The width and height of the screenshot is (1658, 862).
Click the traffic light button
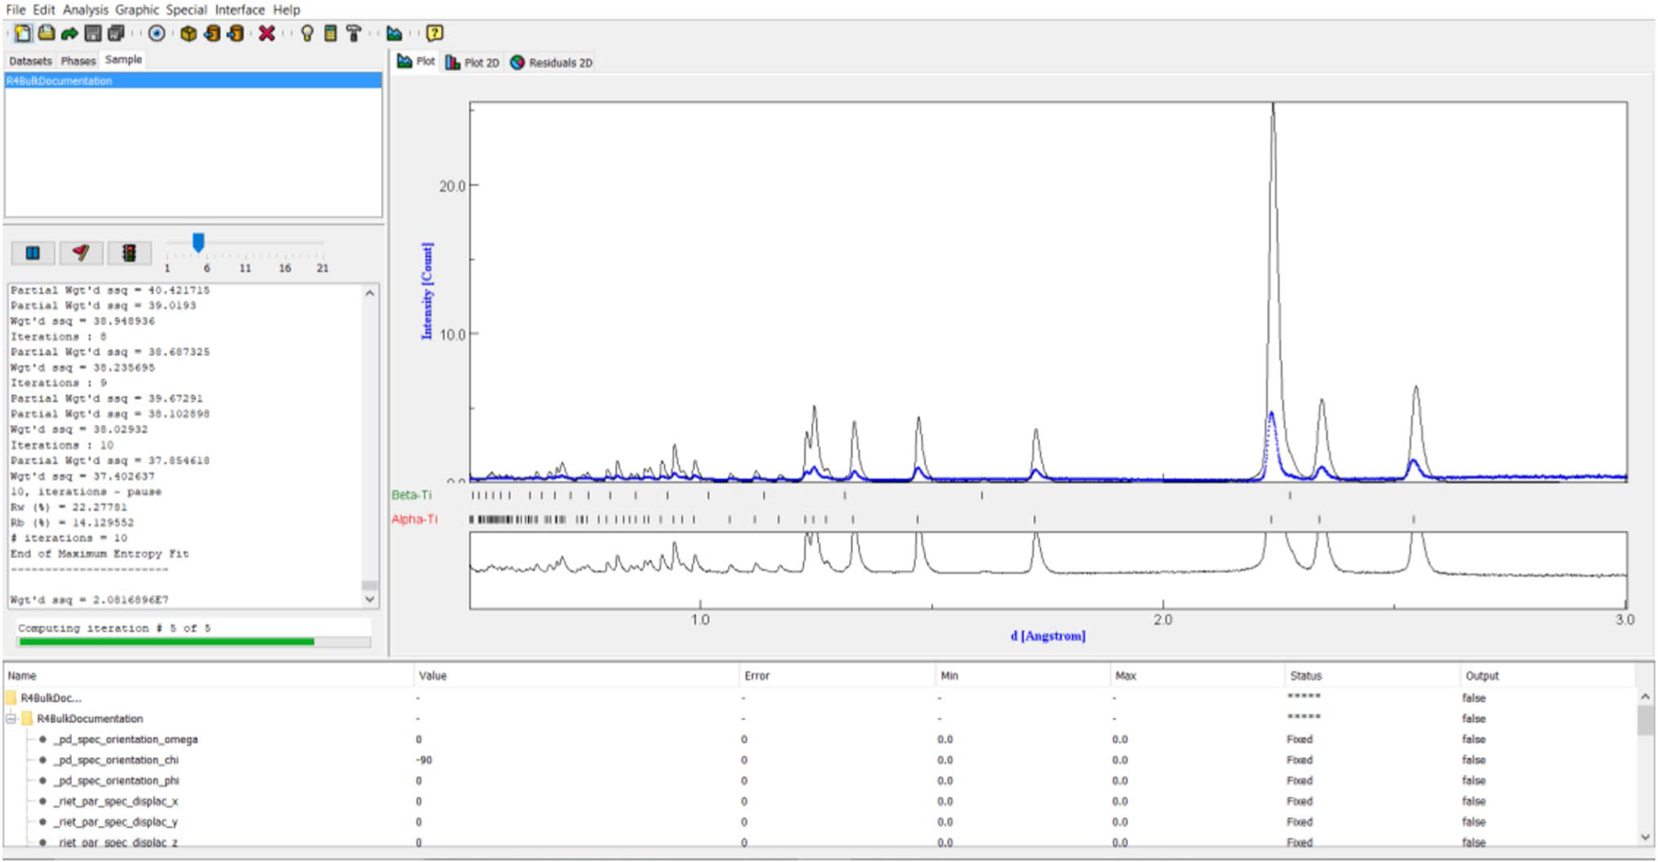click(x=129, y=252)
